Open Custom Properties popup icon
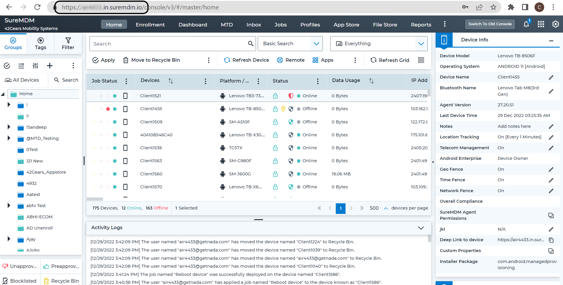The width and height of the screenshot is (563, 285). (x=551, y=251)
